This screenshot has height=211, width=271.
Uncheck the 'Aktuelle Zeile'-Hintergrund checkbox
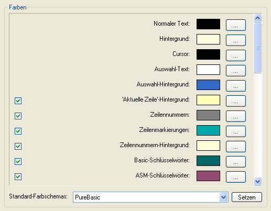click(18, 101)
